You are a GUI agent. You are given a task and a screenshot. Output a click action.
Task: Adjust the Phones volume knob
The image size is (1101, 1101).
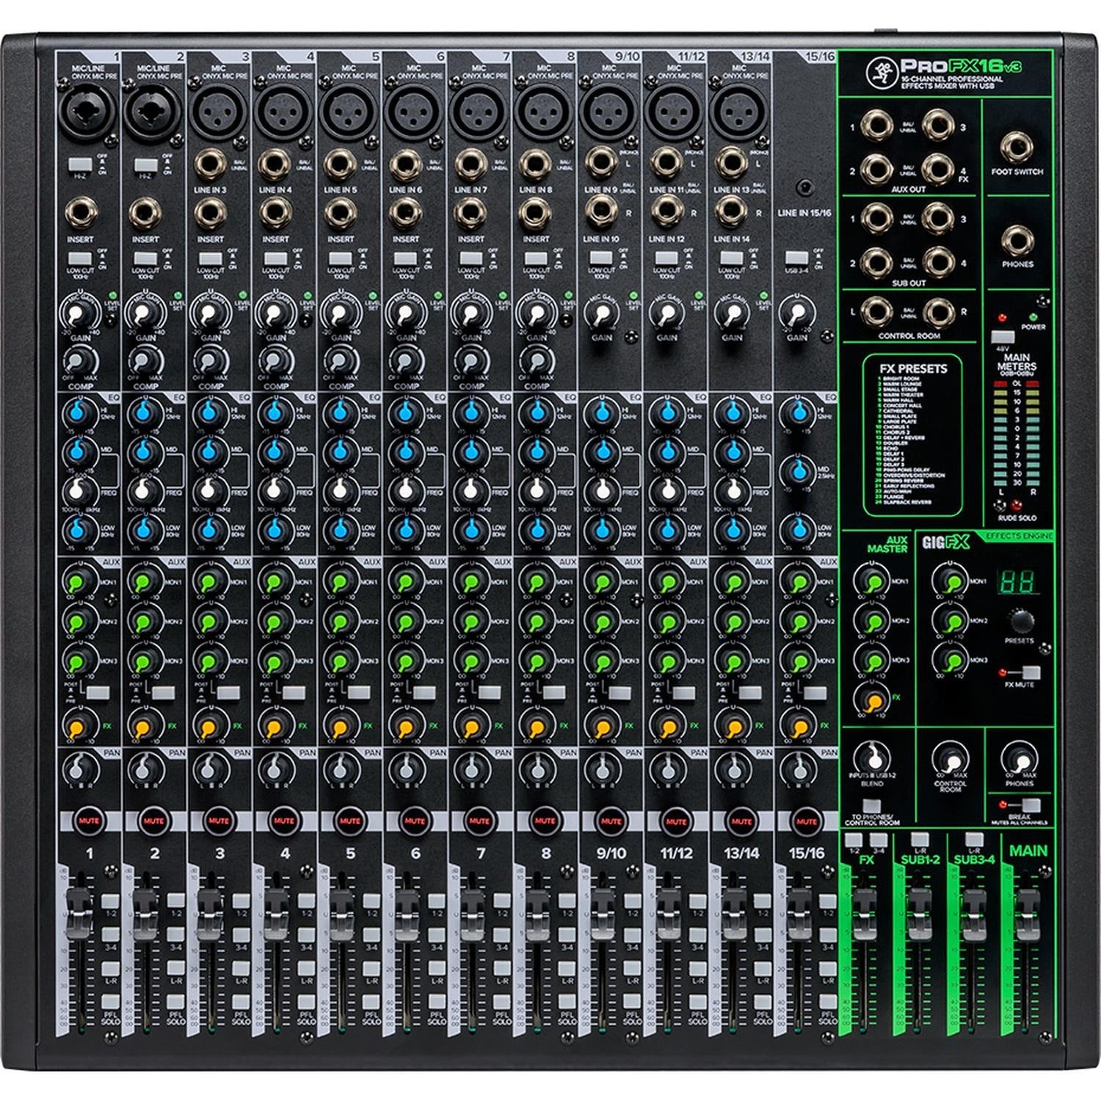1018,759
